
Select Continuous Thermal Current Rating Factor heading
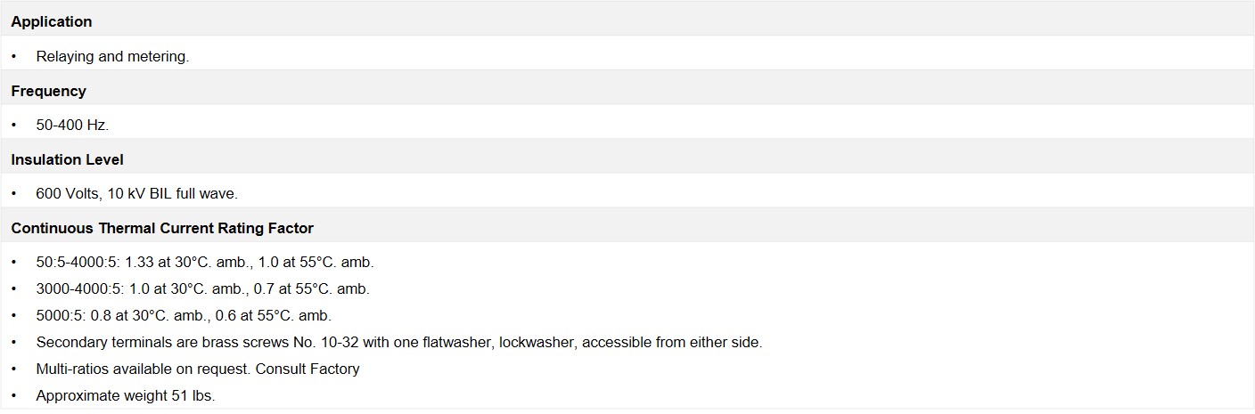(162, 228)
